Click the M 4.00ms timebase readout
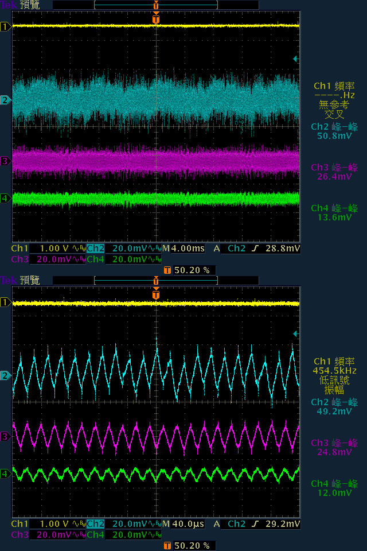367x551 pixels. point(183,249)
